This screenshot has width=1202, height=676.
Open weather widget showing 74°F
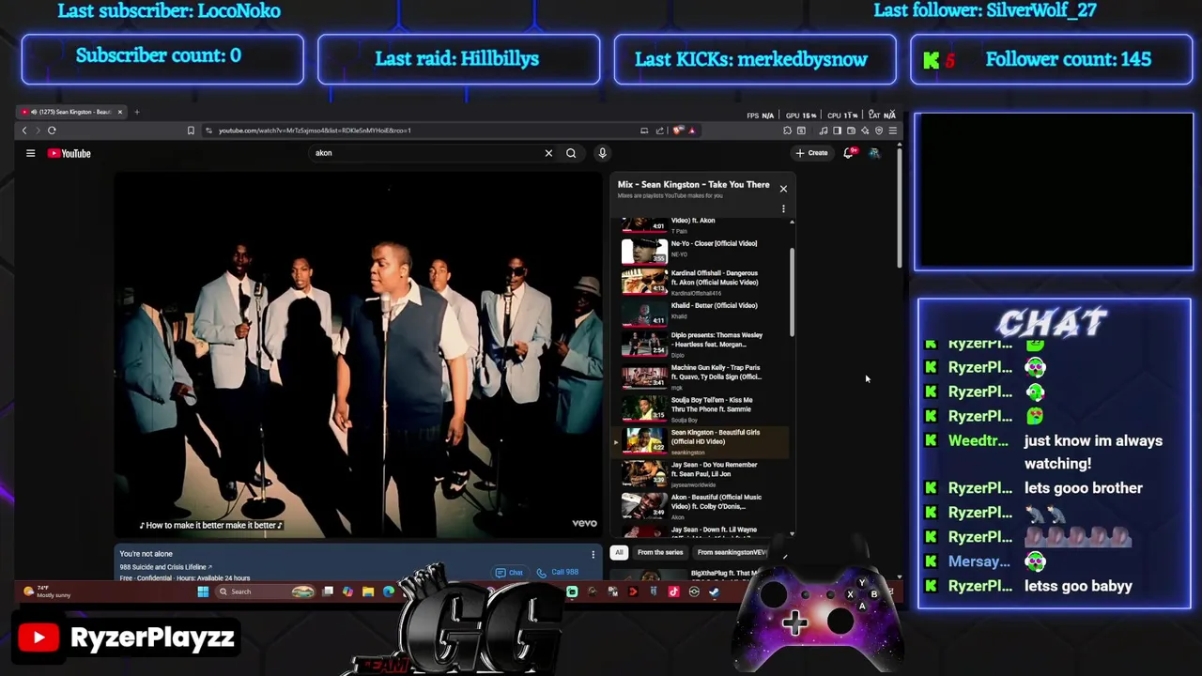click(47, 591)
